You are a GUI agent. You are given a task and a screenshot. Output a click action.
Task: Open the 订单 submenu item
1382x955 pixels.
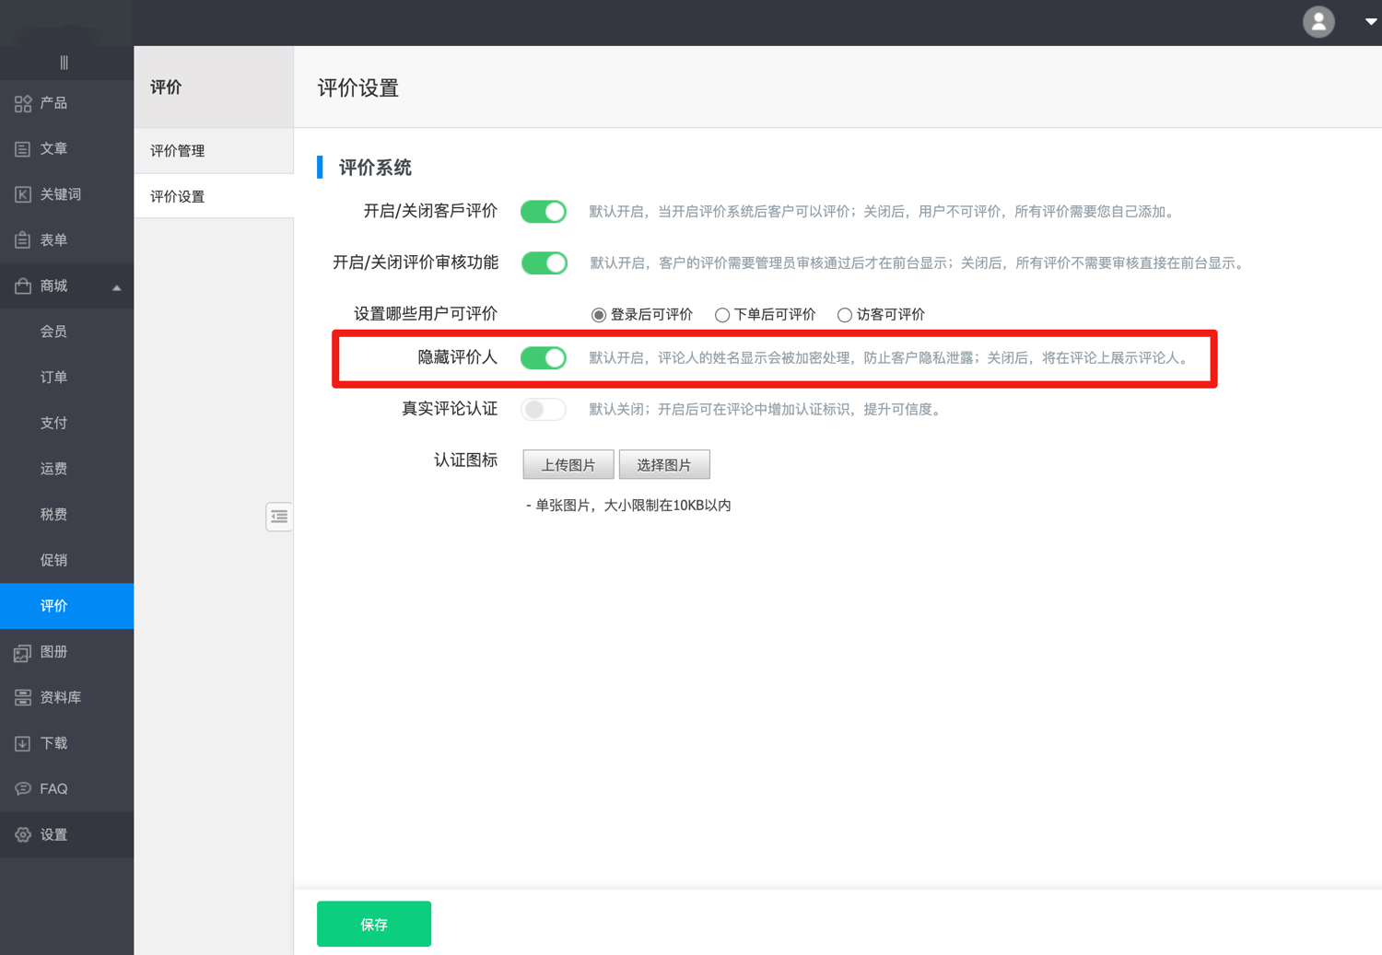53,378
